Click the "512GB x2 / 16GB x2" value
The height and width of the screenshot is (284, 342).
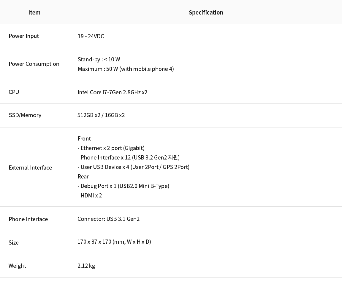click(101, 115)
